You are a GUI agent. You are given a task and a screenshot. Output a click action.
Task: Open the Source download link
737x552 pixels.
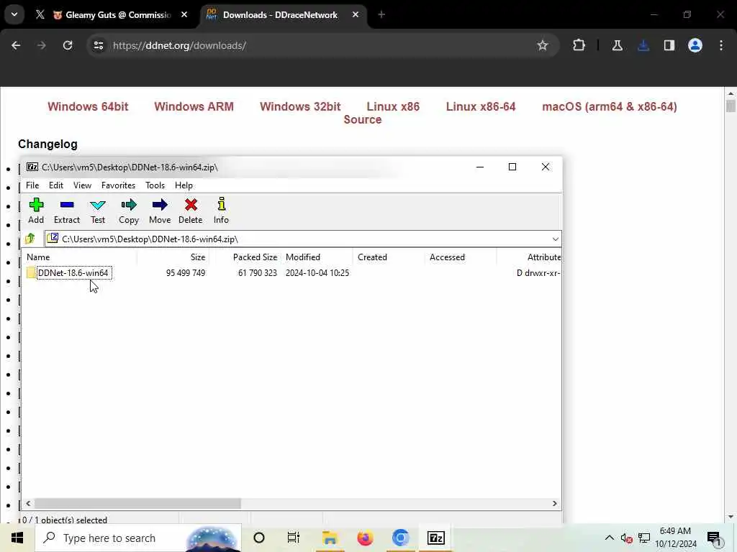pos(363,120)
